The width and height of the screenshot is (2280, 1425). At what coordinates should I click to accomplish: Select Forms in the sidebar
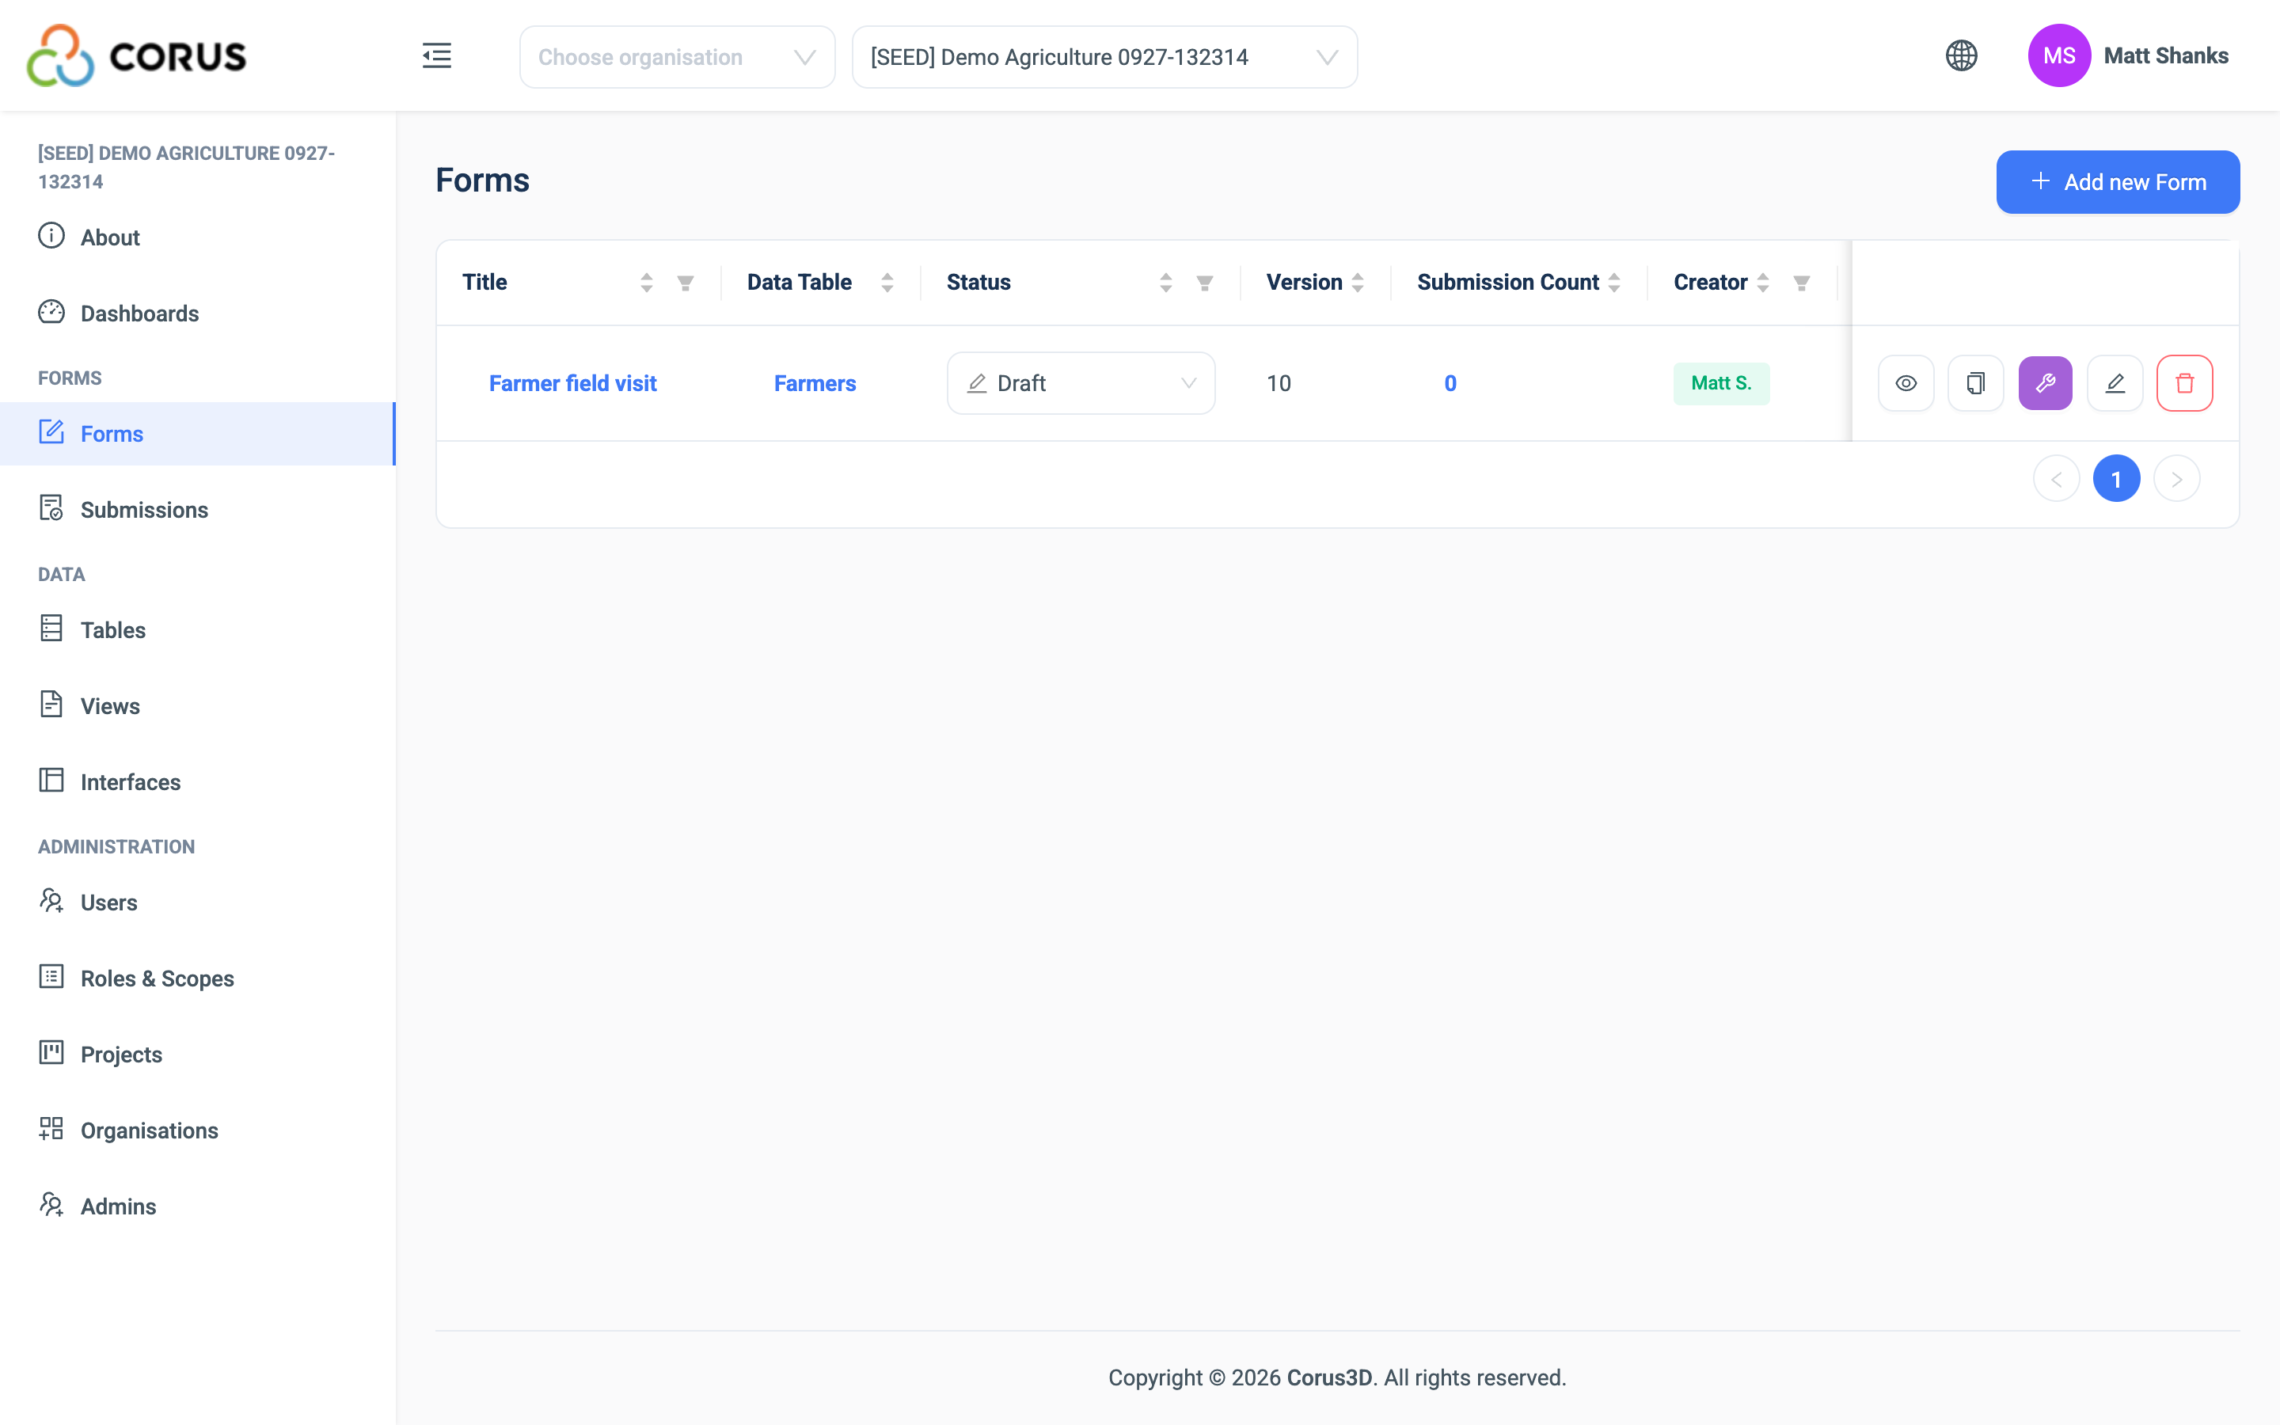[198, 434]
